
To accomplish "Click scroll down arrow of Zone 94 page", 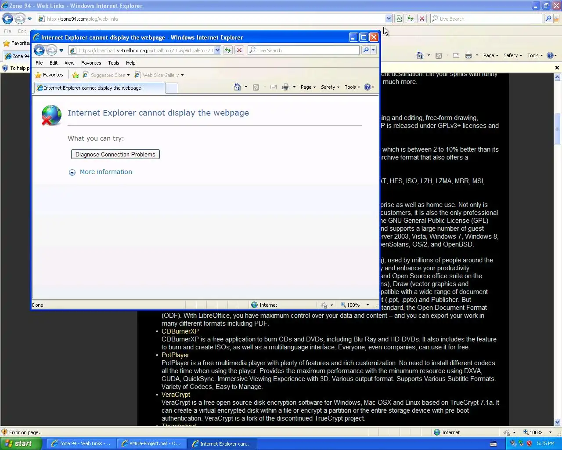I will pyautogui.click(x=558, y=422).
